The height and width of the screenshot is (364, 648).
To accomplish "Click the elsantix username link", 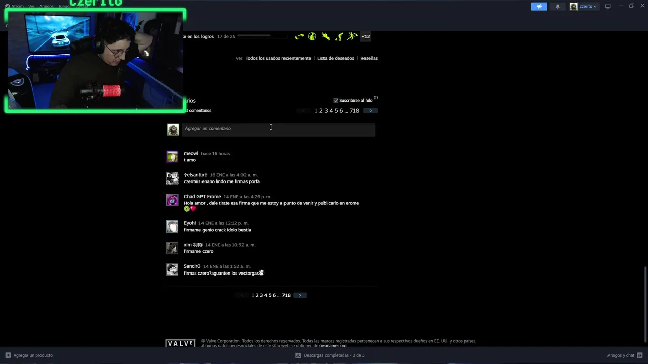I will (x=195, y=175).
